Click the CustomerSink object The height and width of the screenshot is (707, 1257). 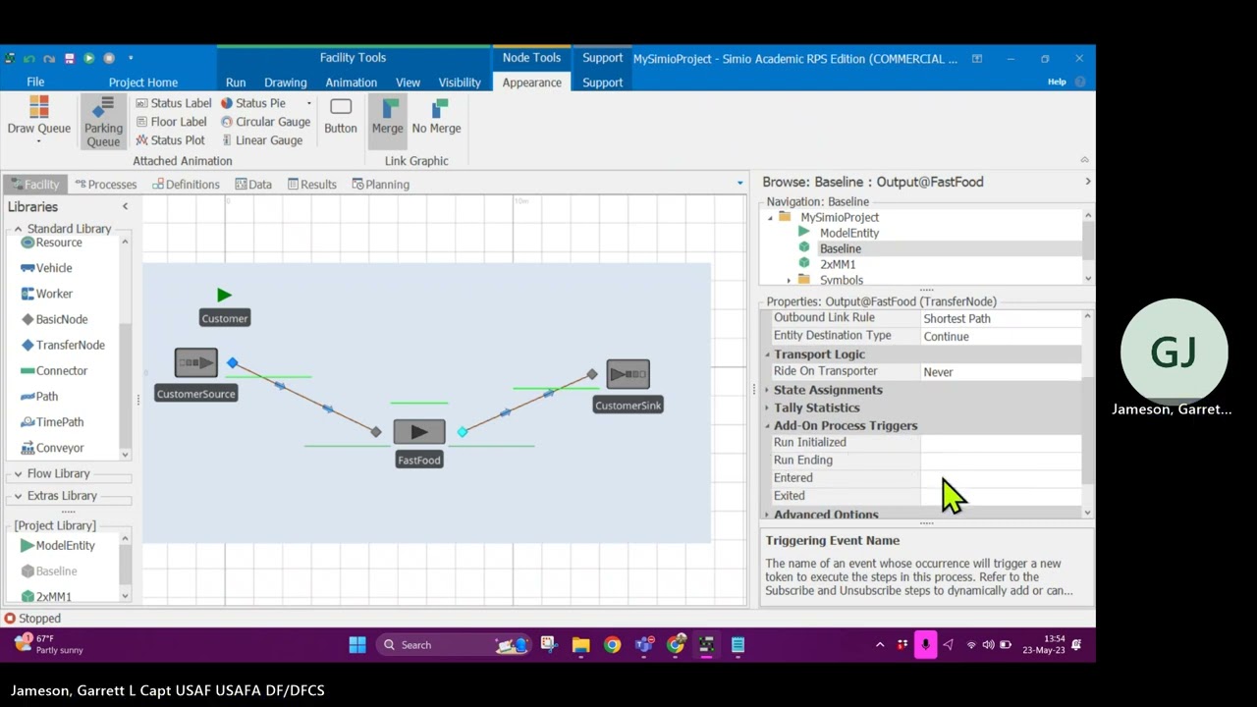(x=628, y=374)
